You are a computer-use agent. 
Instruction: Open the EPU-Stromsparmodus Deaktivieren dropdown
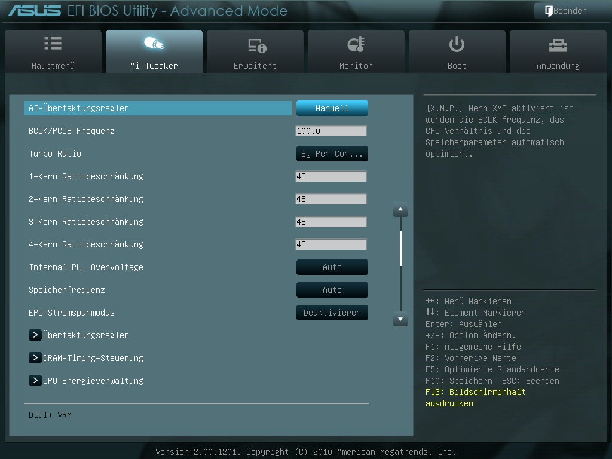(332, 312)
